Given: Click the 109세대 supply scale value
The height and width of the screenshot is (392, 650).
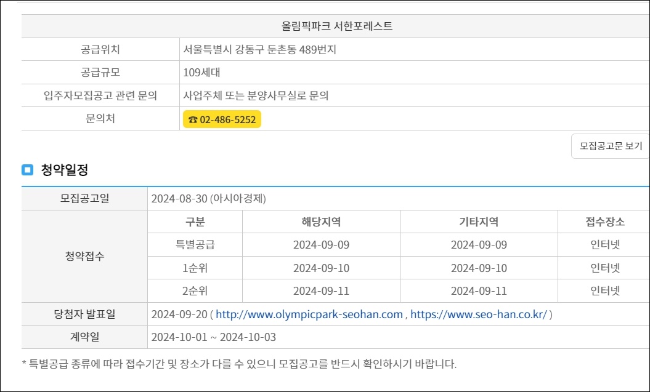Looking at the screenshot, I should [202, 73].
